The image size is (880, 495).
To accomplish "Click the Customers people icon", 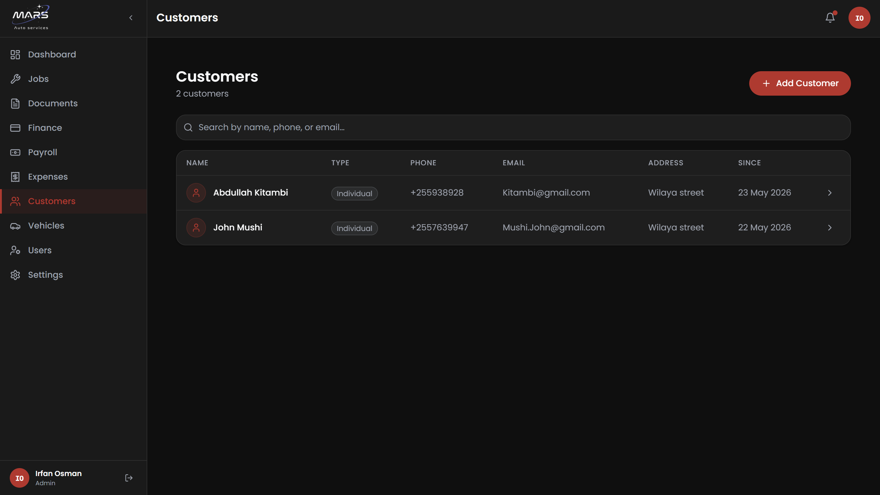I will 15,201.
